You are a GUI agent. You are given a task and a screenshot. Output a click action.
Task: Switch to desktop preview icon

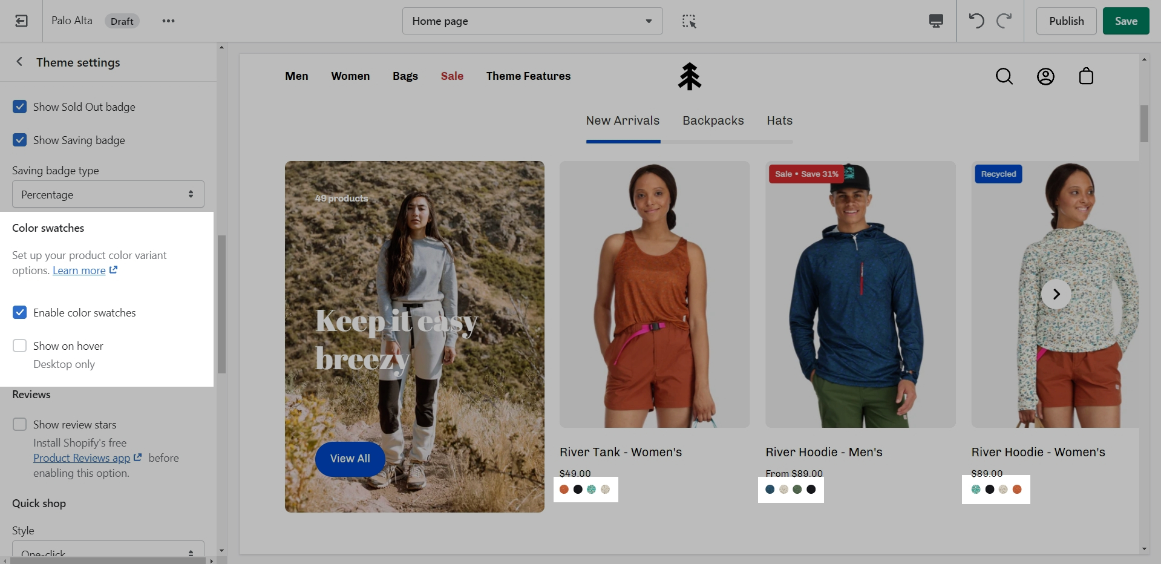click(935, 21)
